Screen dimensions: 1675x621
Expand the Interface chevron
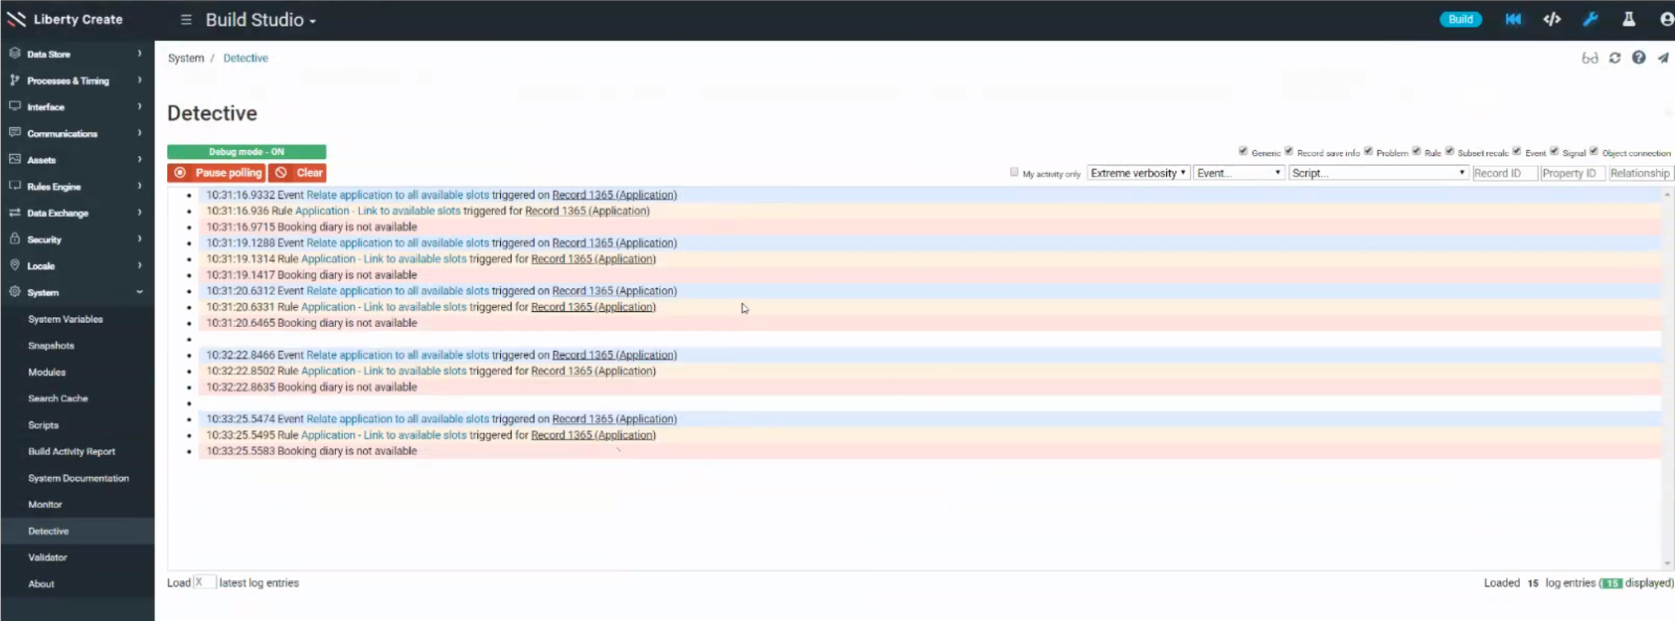139,106
